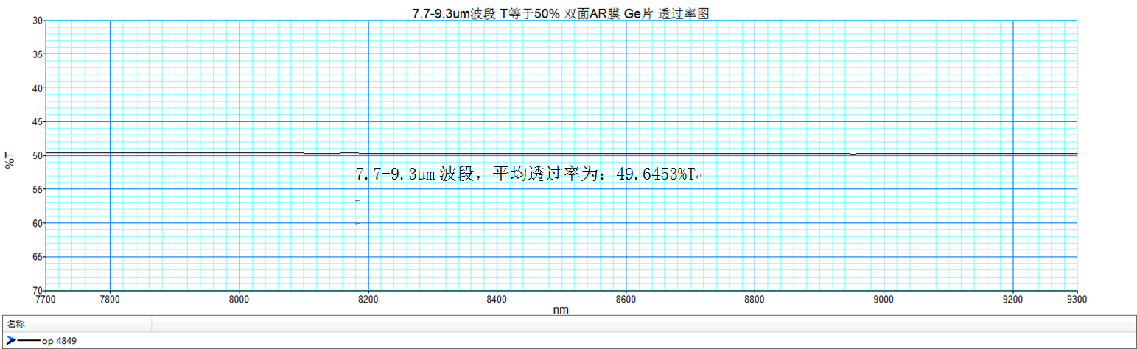The height and width of the screenshot is (349, 1137).
Task: Click the 8200 x-axis tick label
Action: point(368,299)
